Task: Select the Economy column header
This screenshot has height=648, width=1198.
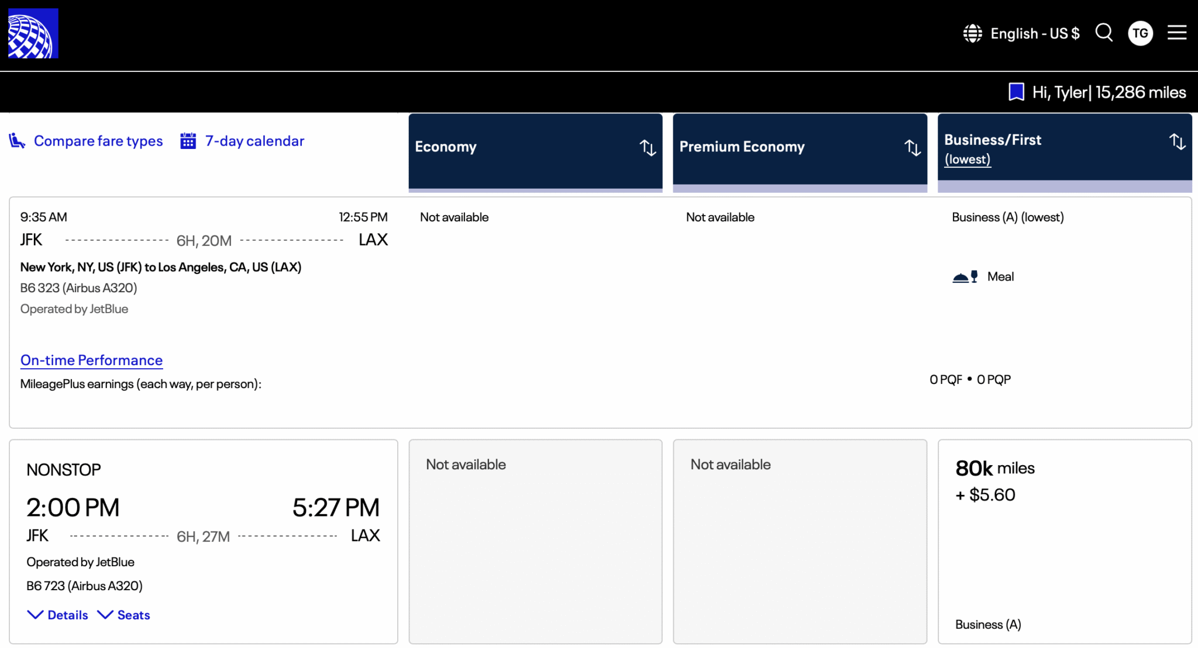Action: (445, 147)
